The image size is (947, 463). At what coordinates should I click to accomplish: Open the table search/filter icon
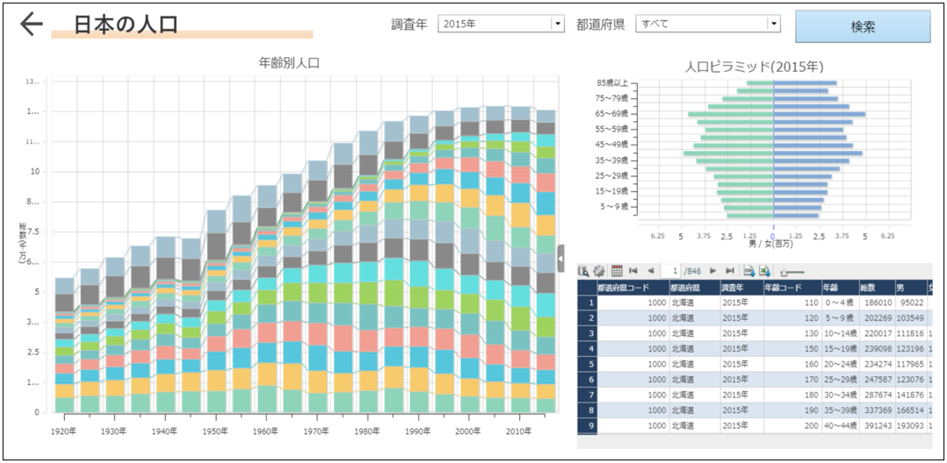(x=583, y=271)
